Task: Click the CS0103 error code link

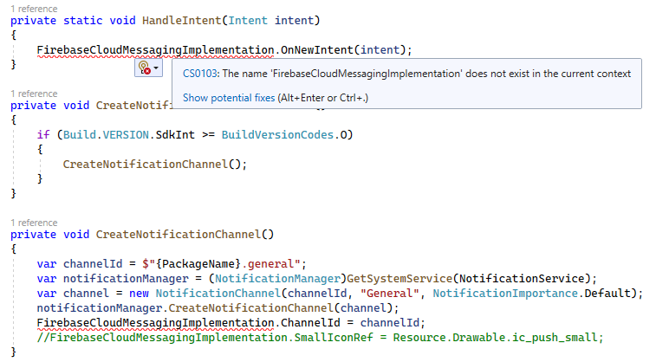Action: tap(200, 74)
